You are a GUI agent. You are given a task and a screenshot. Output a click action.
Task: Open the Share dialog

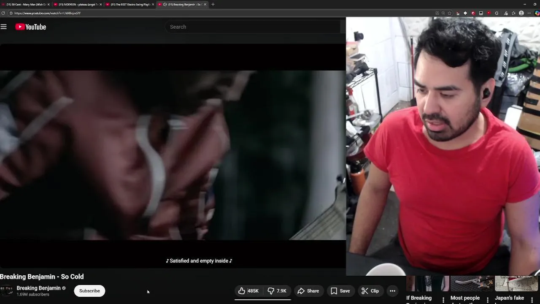tap(308, 291)
